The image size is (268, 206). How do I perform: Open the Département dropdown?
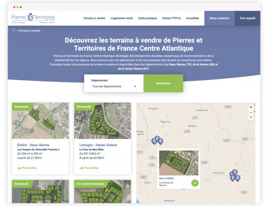tap(114, 86)
